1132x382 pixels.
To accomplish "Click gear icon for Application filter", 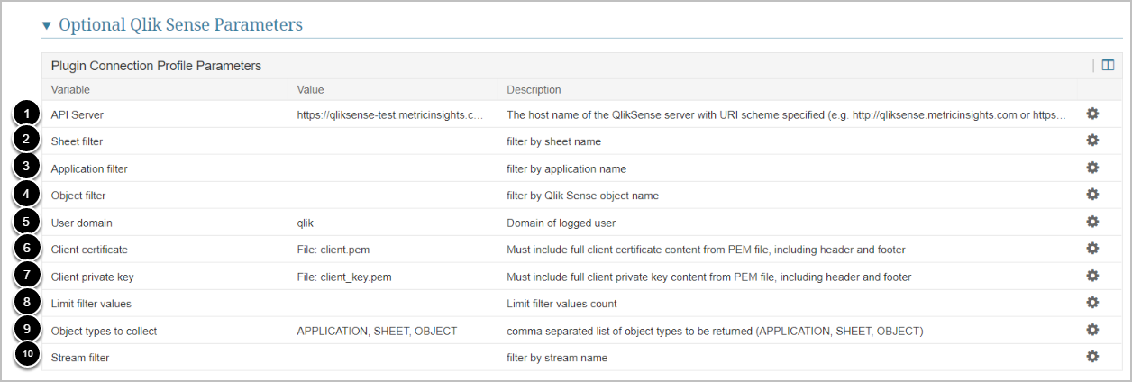I will point(1092,168).
